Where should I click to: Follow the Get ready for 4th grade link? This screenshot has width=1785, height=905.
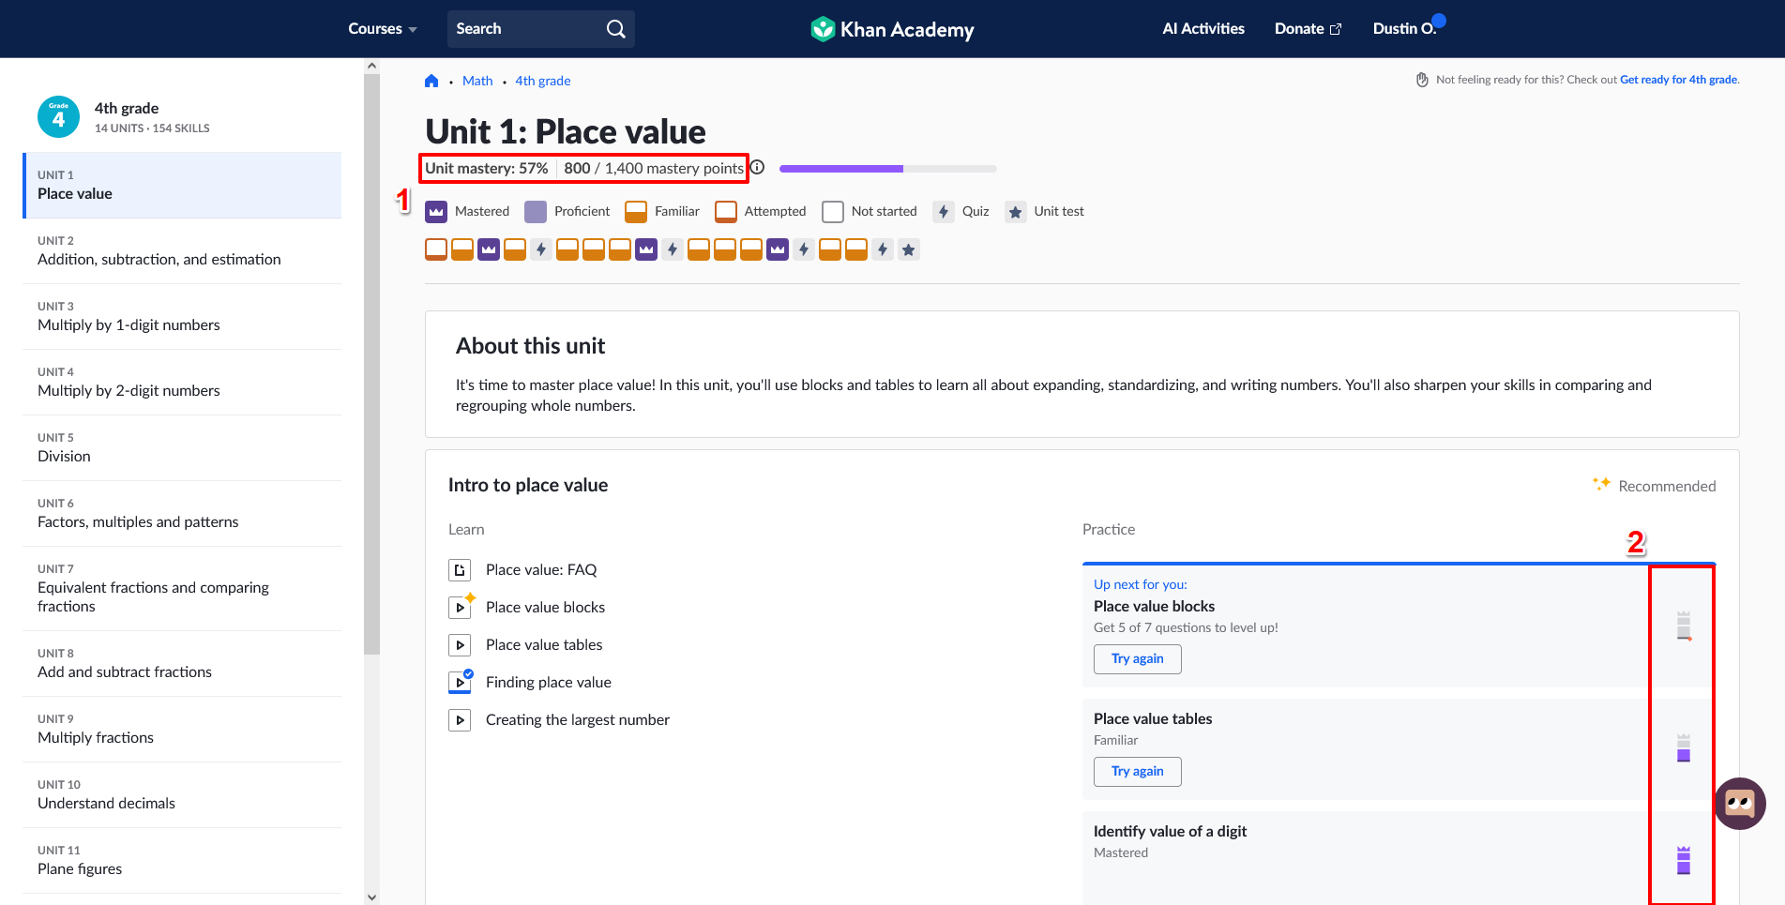tap(1678, 80)
